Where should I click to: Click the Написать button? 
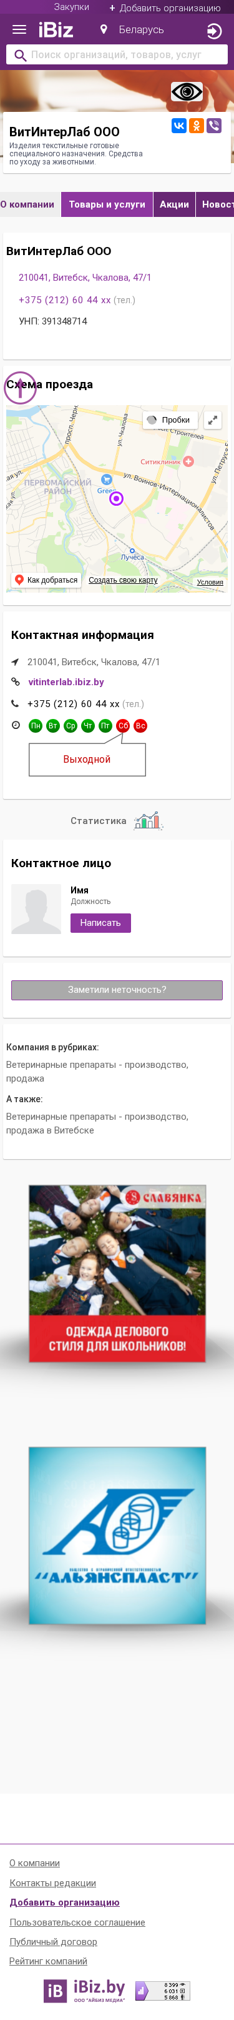coord(100,923)
